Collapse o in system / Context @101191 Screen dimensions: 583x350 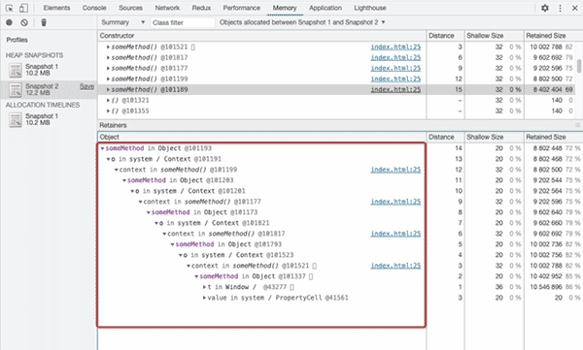pos(108,159)
